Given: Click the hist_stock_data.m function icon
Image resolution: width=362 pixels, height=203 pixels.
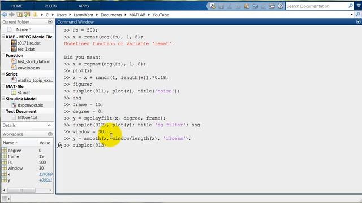Looking at the screenshot, I should [x=14, y=61].
